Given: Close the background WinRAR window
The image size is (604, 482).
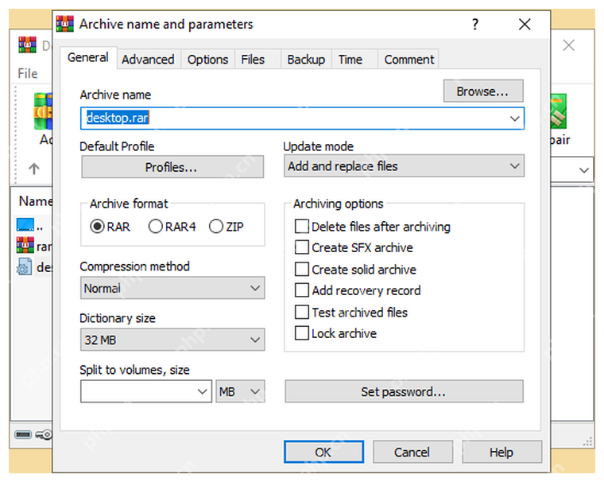Looking at the screenshot, I should pyautogui.click(x=568, y=45).
